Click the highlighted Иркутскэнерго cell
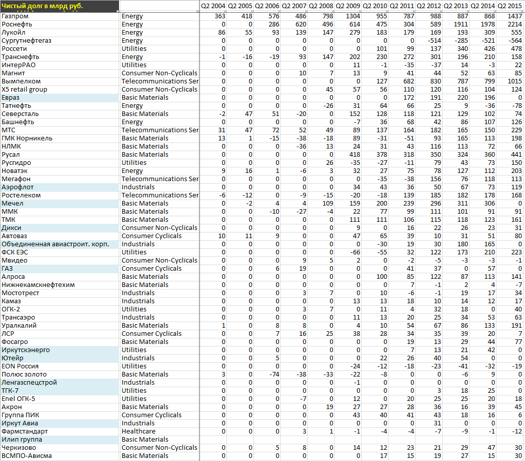Viewport: 525px width, 461px height. (60, 350)
